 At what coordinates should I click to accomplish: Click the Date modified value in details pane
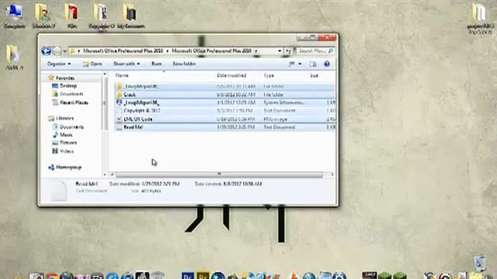161,184
